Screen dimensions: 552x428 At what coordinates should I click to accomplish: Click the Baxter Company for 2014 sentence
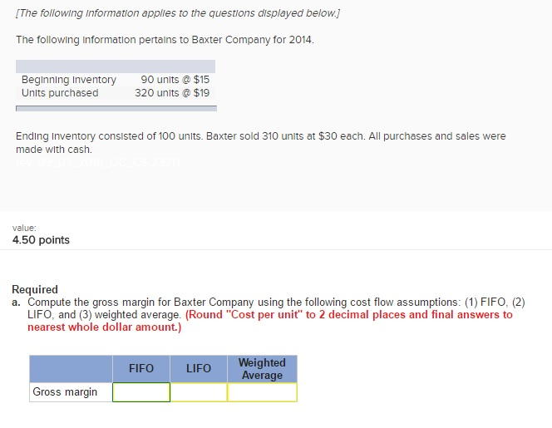165,40
